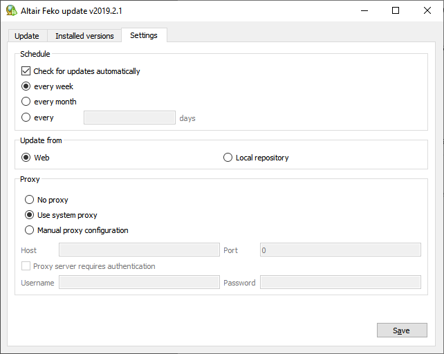Click the proxy Host text field
The image size is (444, 354).
139,250
